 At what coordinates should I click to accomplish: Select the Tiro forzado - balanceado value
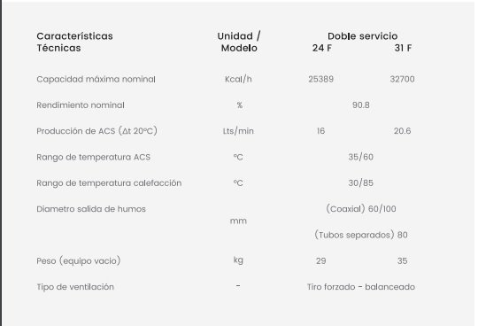click(x=361, y=287)
